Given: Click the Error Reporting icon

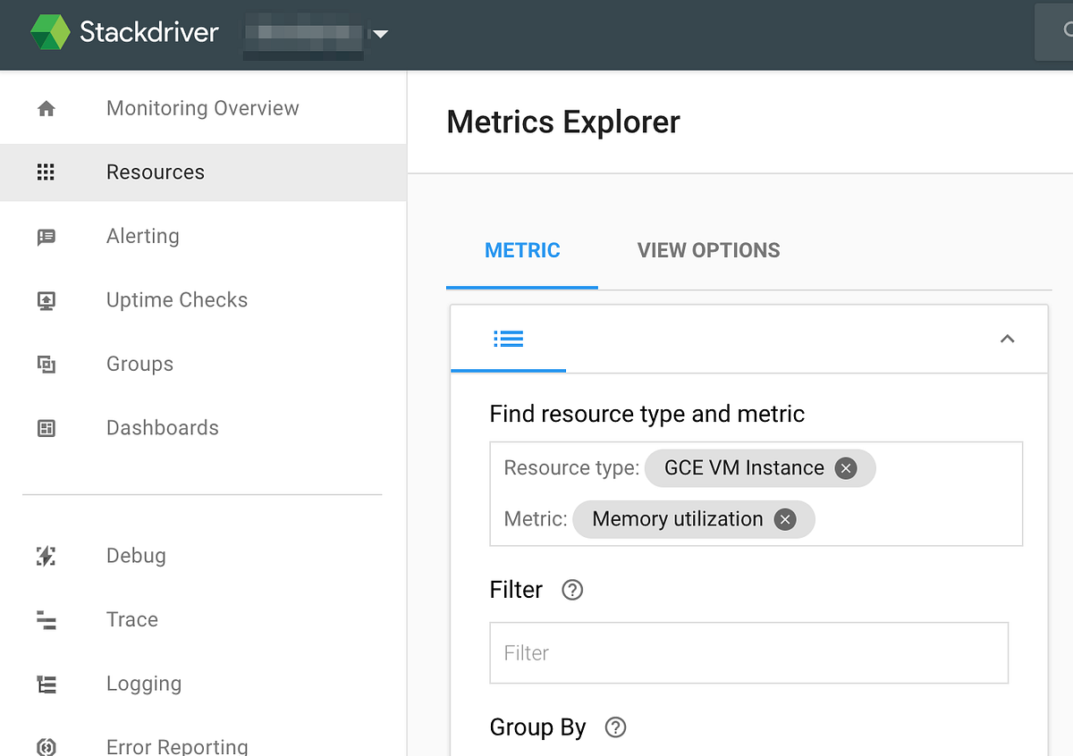Looking at the screenshot, I should [x=46, y=746].
